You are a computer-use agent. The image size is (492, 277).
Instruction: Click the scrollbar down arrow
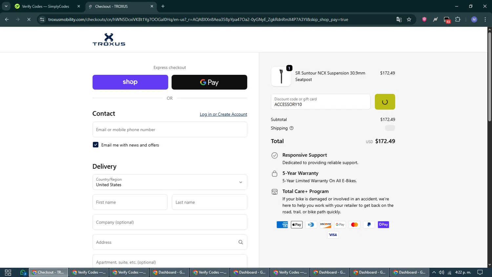(489, 265)
